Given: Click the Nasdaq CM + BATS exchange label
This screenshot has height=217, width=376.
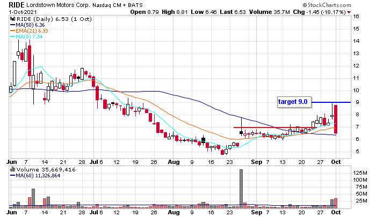Looking at the screenshot, I should coord(118,5).
